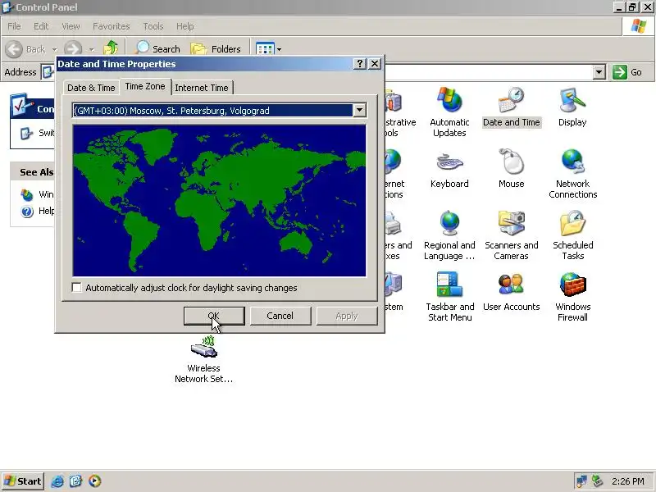Open the Back button history dropdown arrow
Viewport: 656px width, 492px height.
54,49
